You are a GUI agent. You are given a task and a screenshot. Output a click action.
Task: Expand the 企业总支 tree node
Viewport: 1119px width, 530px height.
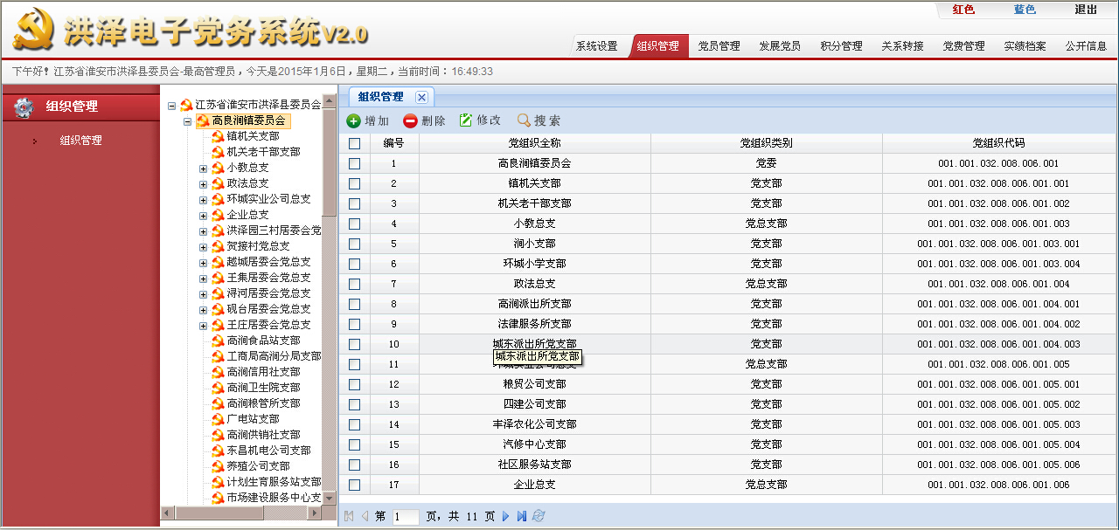click(x=204, y=215)
